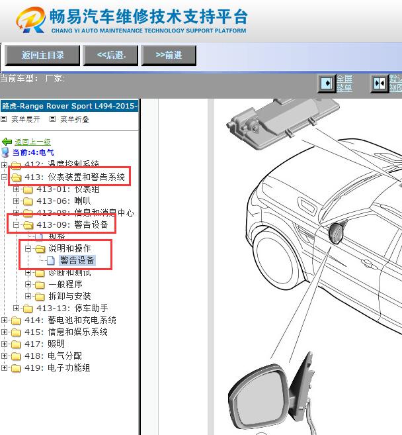Expand the 一般程序 node
402x435 pixels.
(28, 284)
